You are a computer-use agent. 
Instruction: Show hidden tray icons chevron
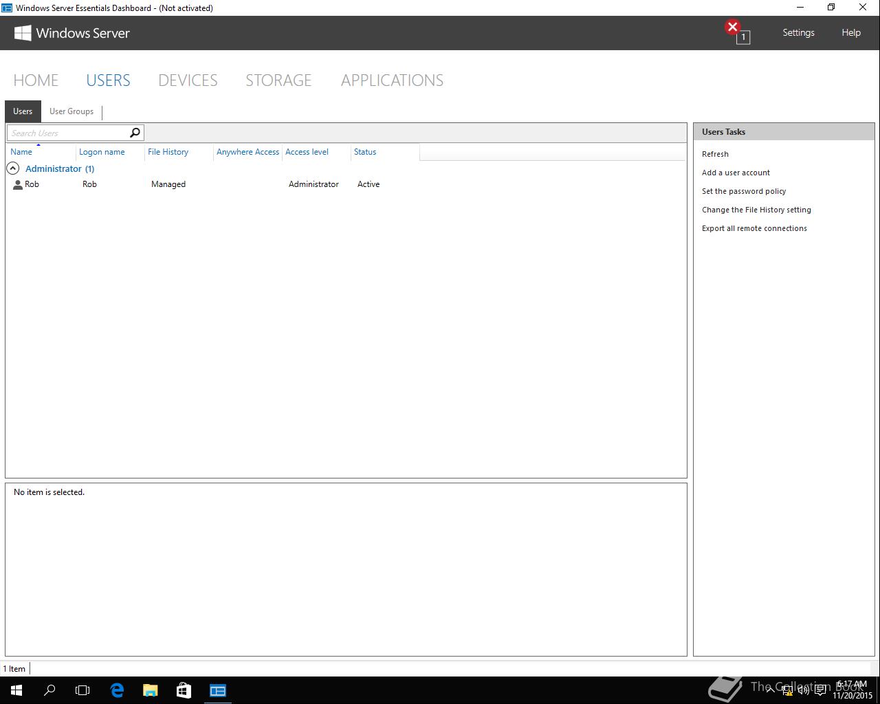click(x=771, y=690)
